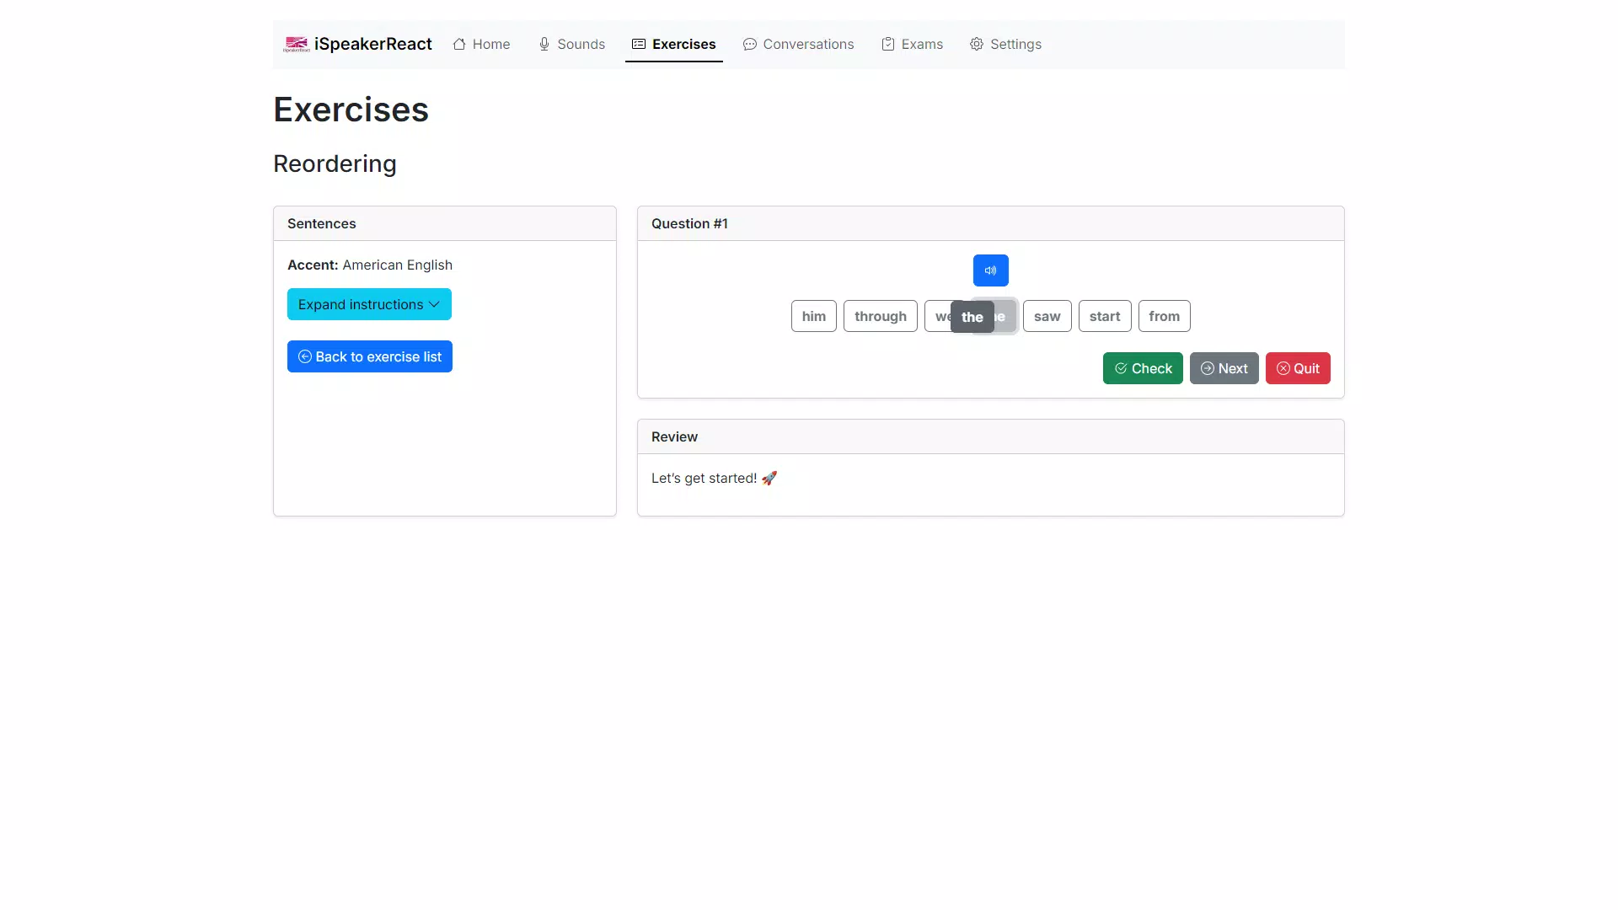Select the word tile "him"
This screenshot has height=910, width=1618.
814,316
